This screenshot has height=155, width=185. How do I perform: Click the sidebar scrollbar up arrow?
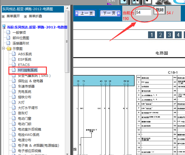(67, 8)
